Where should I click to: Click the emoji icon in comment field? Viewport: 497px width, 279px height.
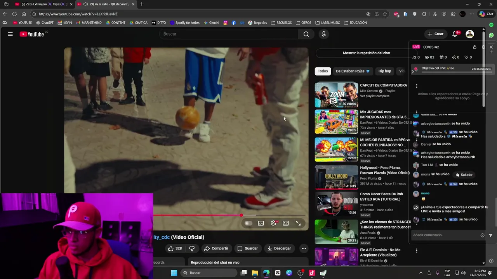pyautogui.click(x=483, y=235)
